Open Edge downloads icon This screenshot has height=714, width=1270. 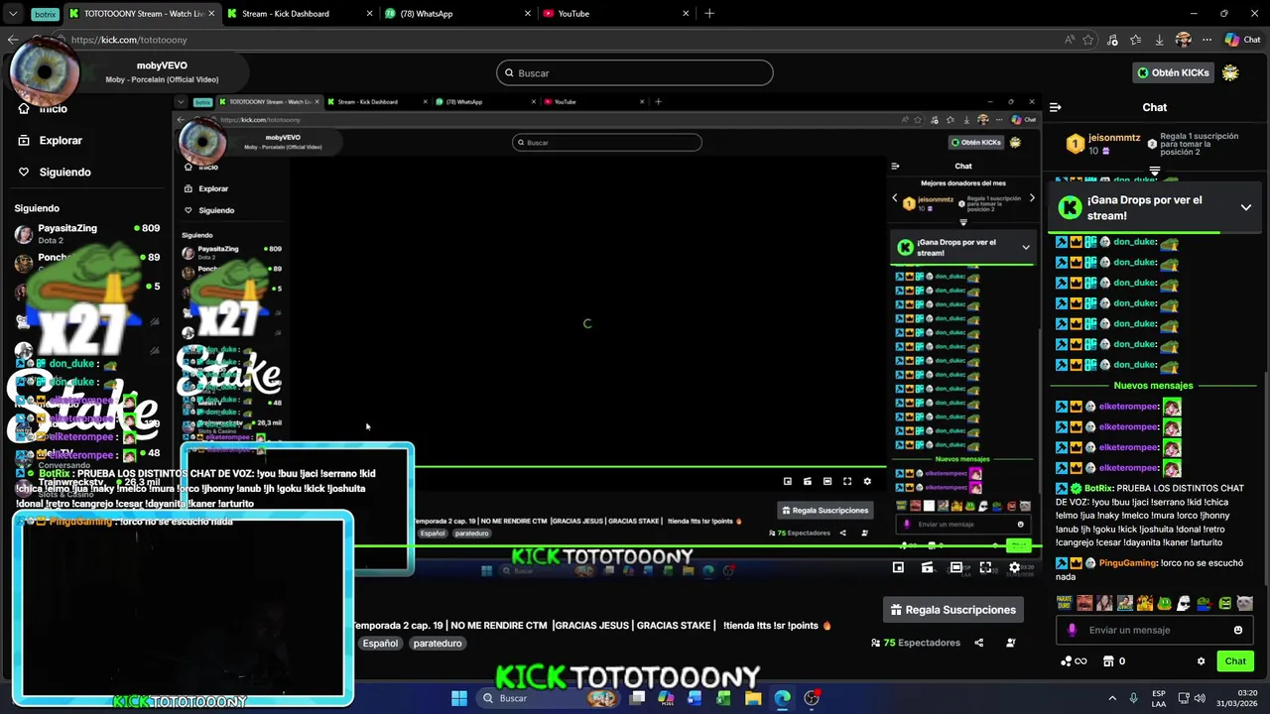tap(1159, 40)
